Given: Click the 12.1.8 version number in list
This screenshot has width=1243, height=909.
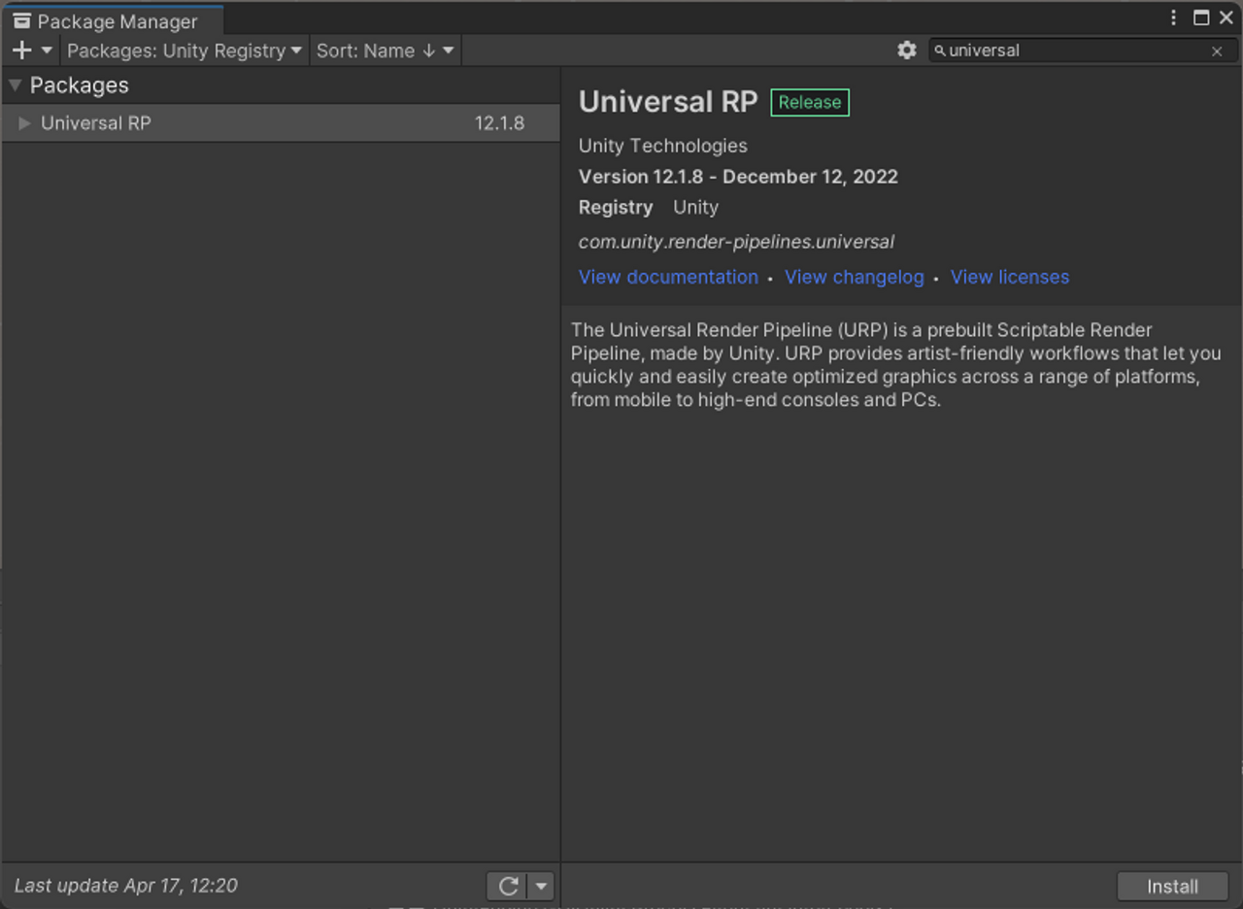Looking at the screenshot, I should click(x=499, y=123).
